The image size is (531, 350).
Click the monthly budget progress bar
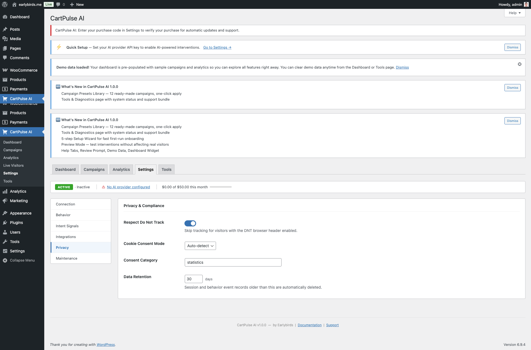pyautogui.click(x=220, y=187)
